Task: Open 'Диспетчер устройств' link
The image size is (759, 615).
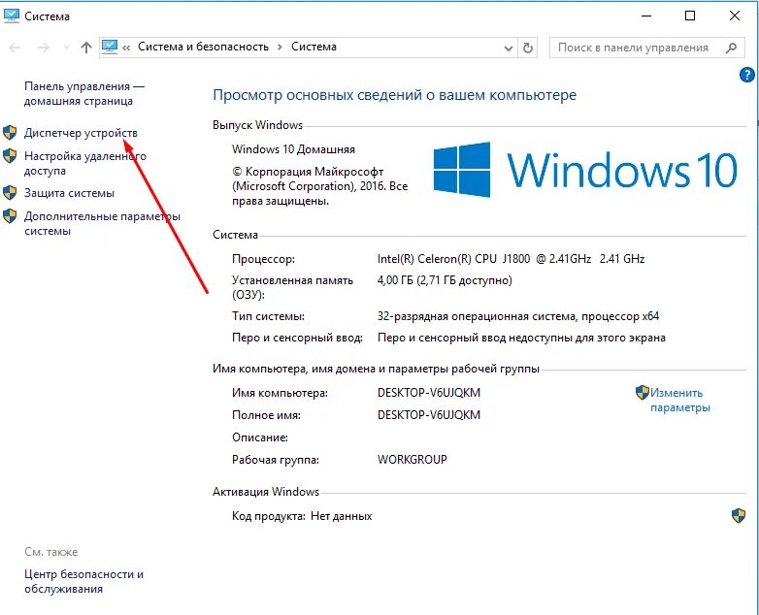Action: point(81,133)
